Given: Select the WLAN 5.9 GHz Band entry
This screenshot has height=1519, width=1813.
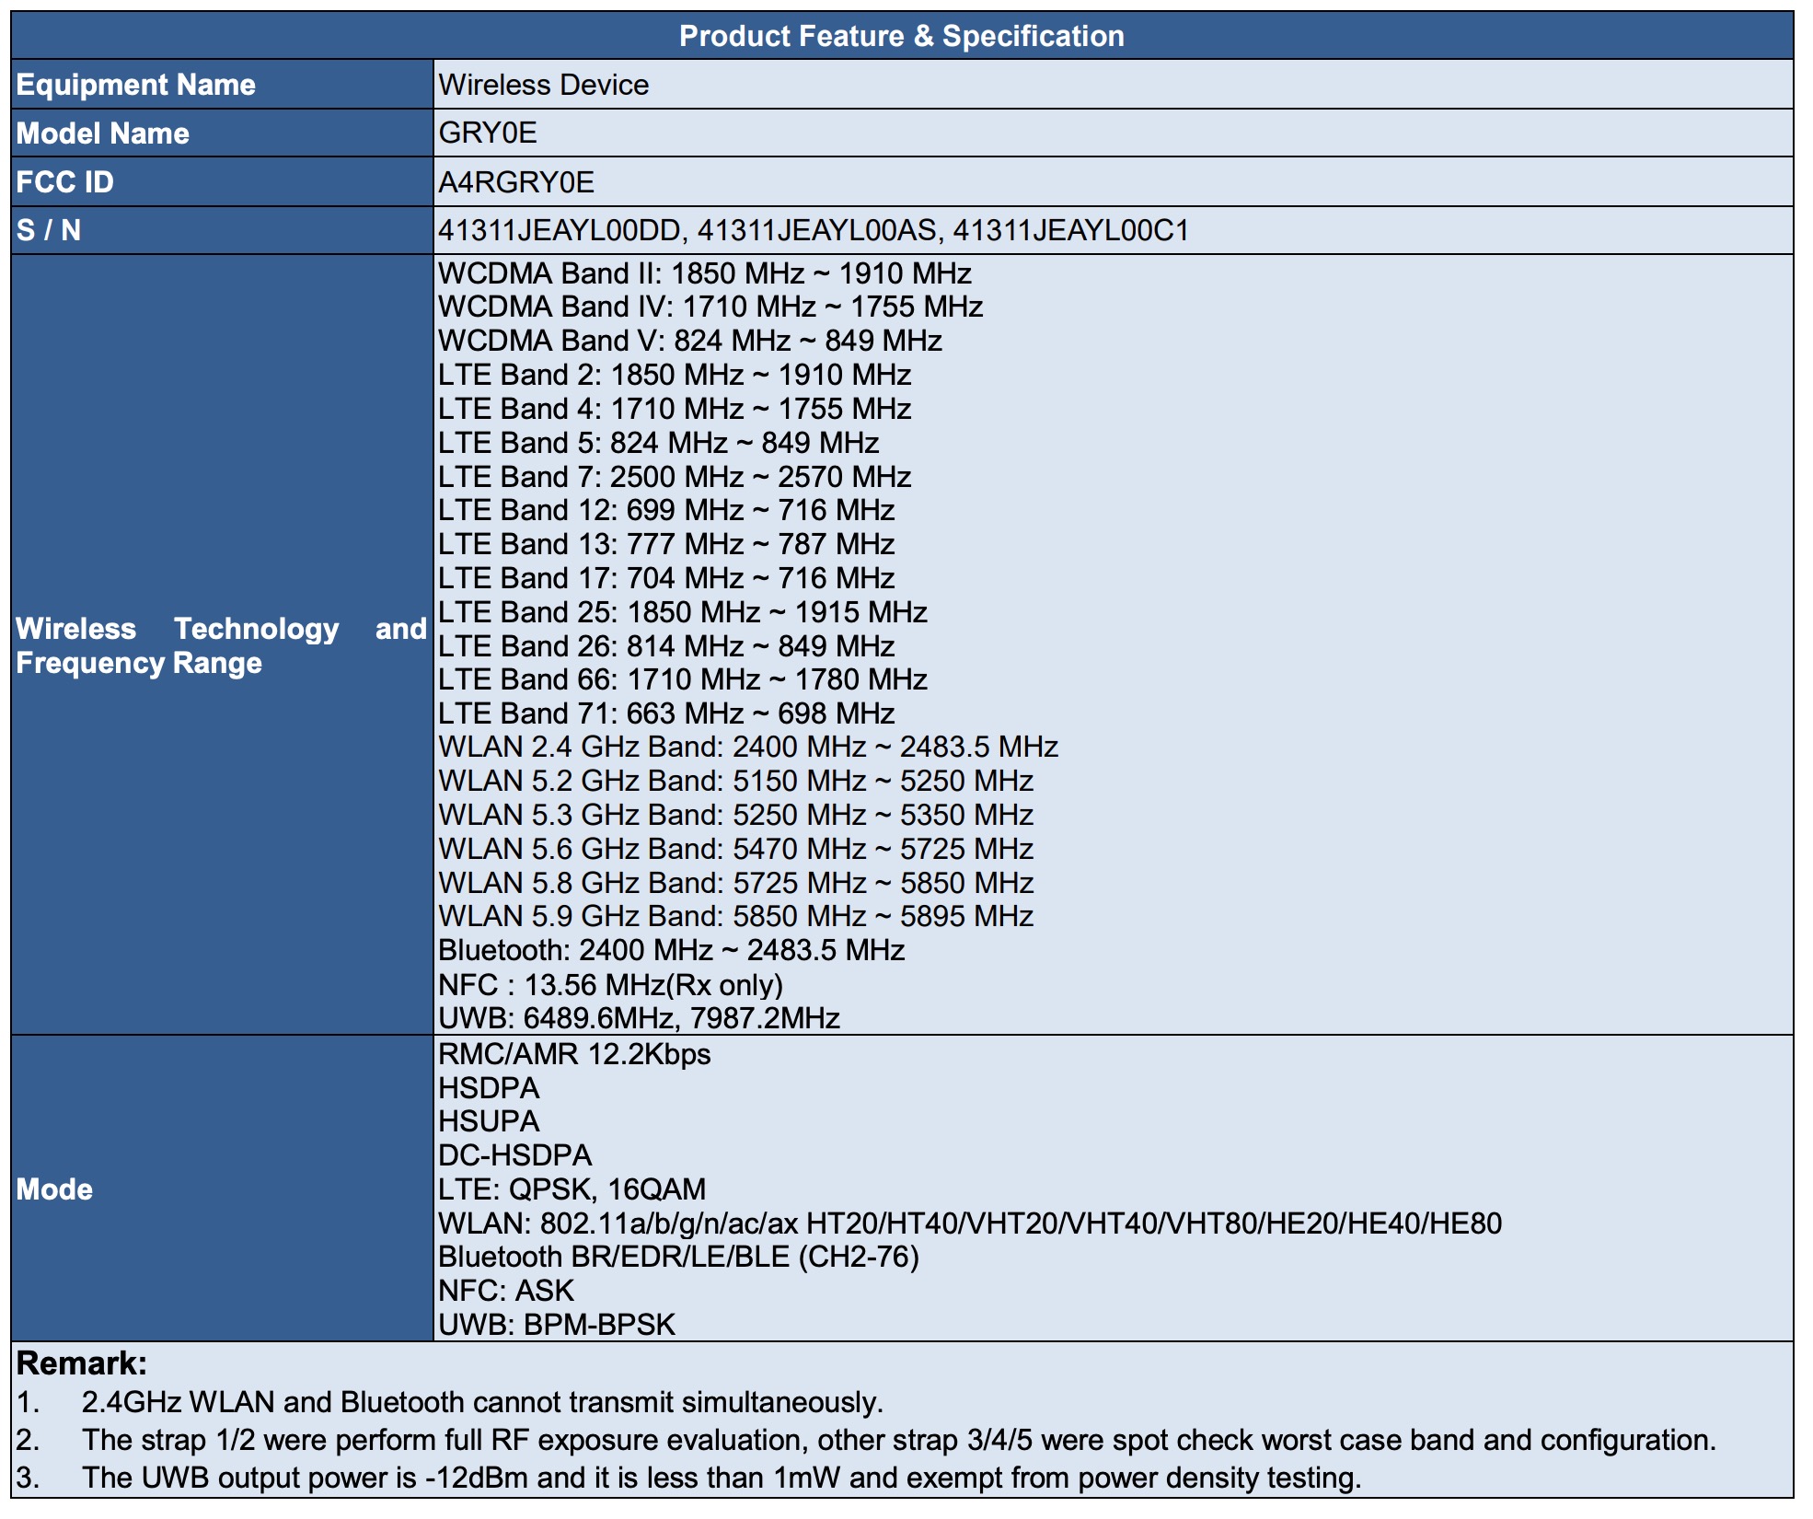Looking at the screenshot, I should (x=736, y=916).
